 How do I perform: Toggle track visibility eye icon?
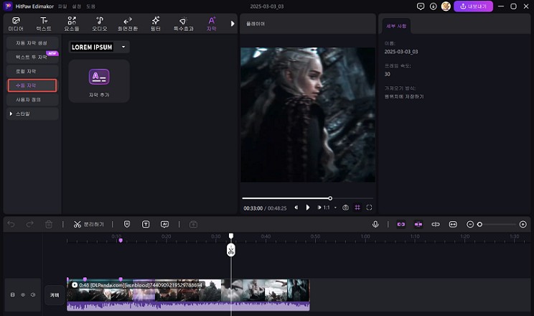click(23, 294)
